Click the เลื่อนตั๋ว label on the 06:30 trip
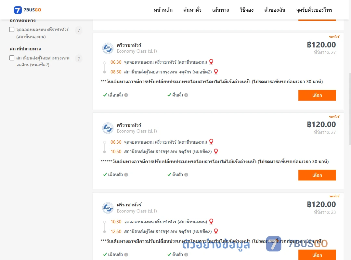Viewport: 351px width, 260px height. pos(115,95)
